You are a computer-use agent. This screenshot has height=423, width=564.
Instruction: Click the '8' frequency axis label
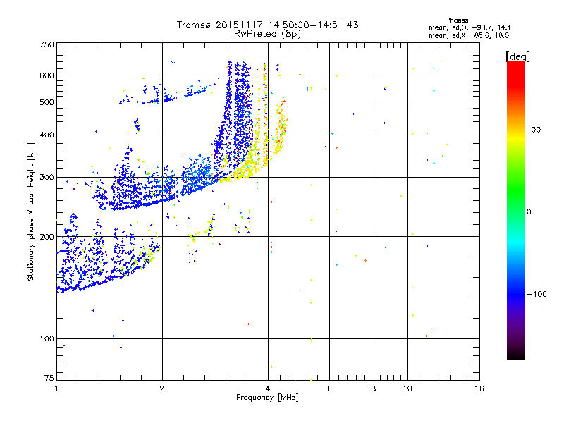point(374,388)
